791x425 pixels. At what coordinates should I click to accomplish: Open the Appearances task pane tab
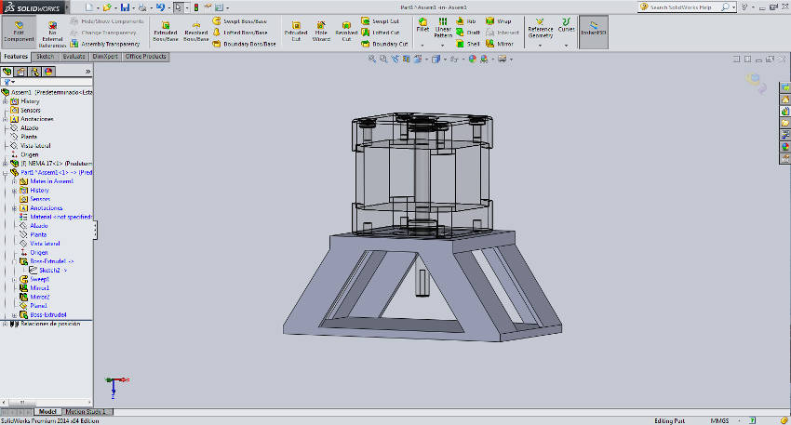click(784, 147)
